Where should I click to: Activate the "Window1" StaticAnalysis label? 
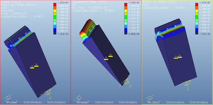coord(35,102)
